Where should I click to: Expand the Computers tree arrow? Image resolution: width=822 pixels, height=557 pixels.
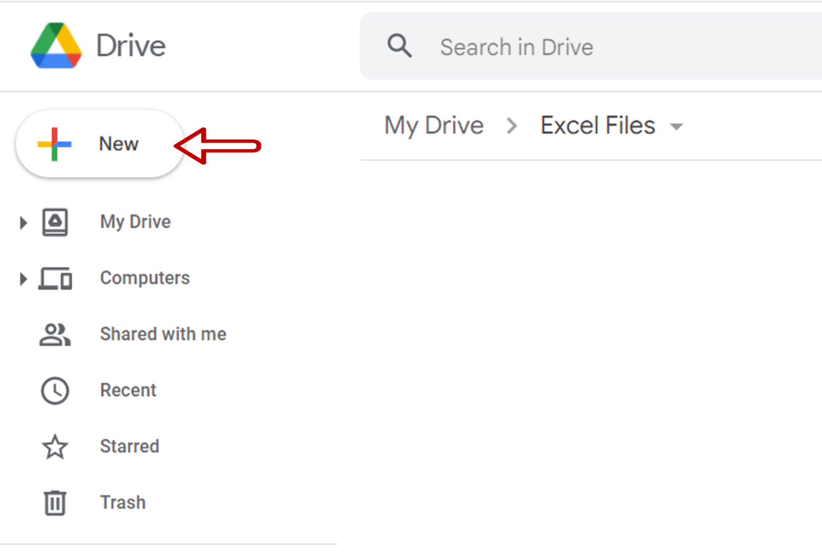click(x=22, y=278)
